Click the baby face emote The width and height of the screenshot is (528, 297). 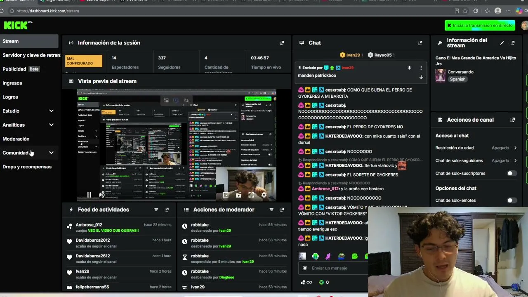[x=302, y=256]
